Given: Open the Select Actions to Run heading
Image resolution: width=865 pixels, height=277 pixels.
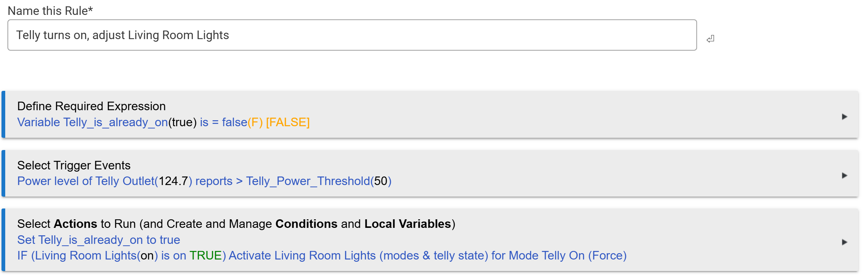Looking at the screenshot, I should [236, 224].
